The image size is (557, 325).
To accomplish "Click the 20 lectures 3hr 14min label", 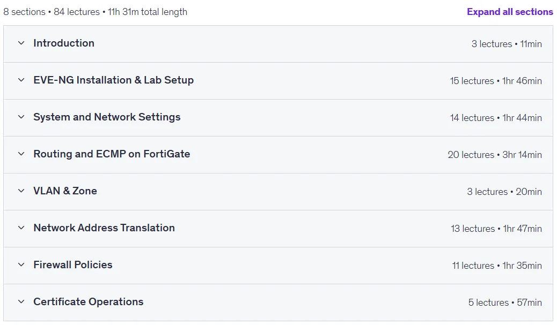I will tap(495, 155).
